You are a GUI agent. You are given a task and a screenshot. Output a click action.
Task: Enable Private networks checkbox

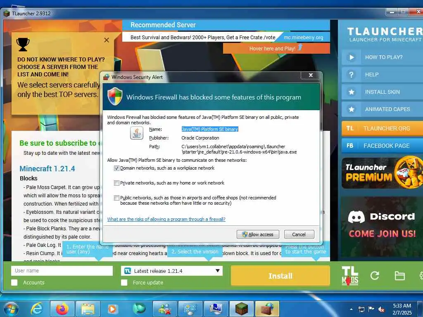click(x=116, y=183)
